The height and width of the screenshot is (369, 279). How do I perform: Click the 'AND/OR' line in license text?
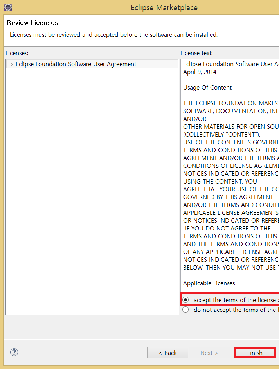tap(194, 119)
